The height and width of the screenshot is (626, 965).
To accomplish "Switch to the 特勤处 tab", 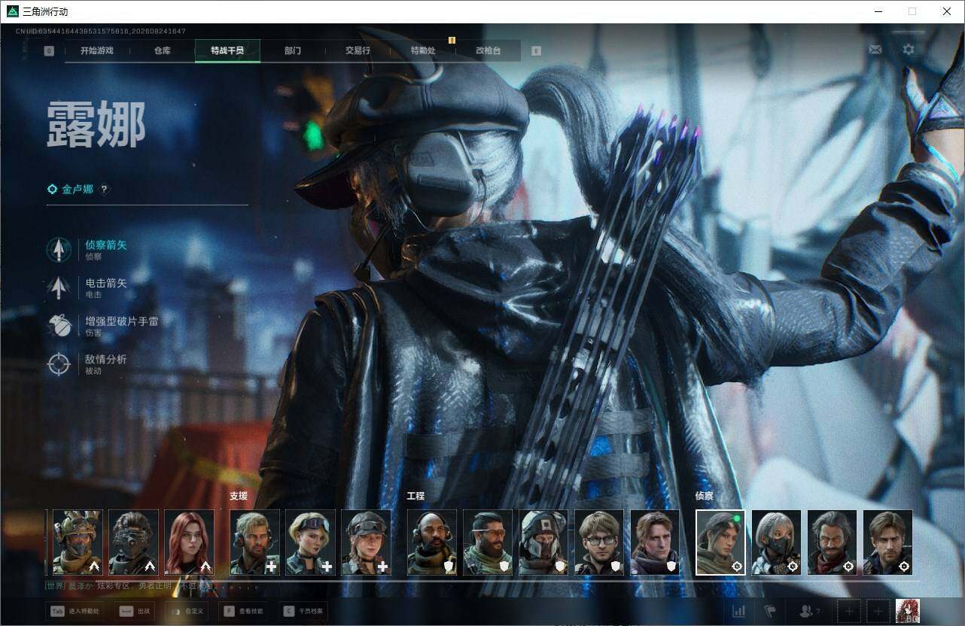I will click(x=423, y=50).
